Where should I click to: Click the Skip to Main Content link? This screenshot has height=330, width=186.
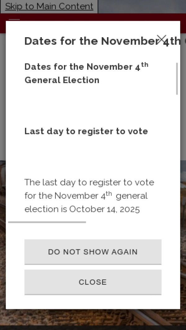click(x=49, y=7)
